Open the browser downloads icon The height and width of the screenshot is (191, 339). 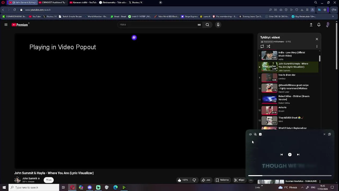tap(302, 10)
